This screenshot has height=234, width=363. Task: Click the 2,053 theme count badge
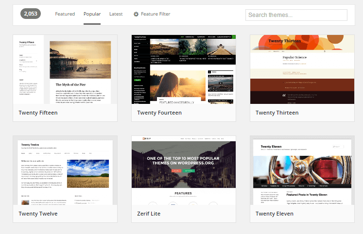tap(30, 14)
